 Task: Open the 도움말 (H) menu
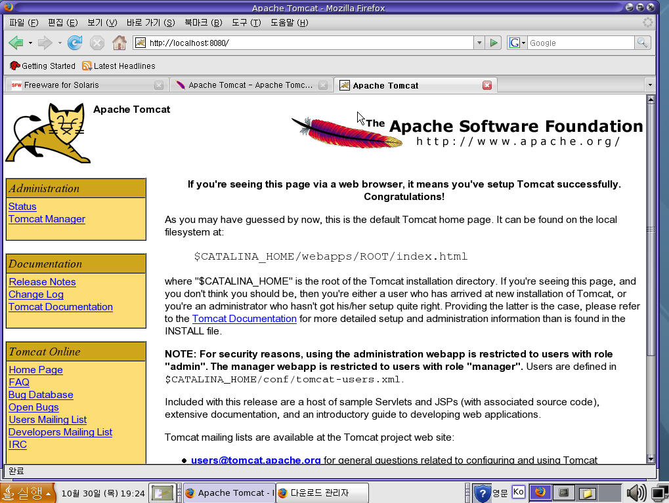[290, 22]
